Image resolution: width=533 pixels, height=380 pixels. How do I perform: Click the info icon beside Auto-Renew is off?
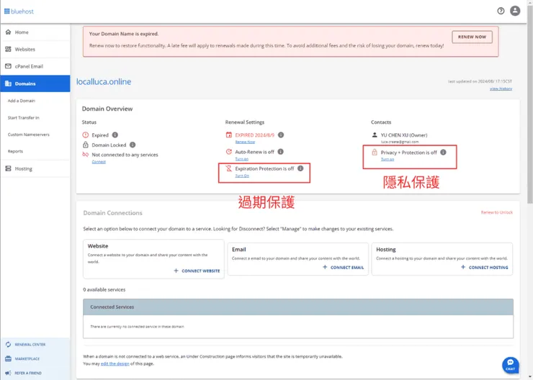pyautogui.click(x=280, y=151)
